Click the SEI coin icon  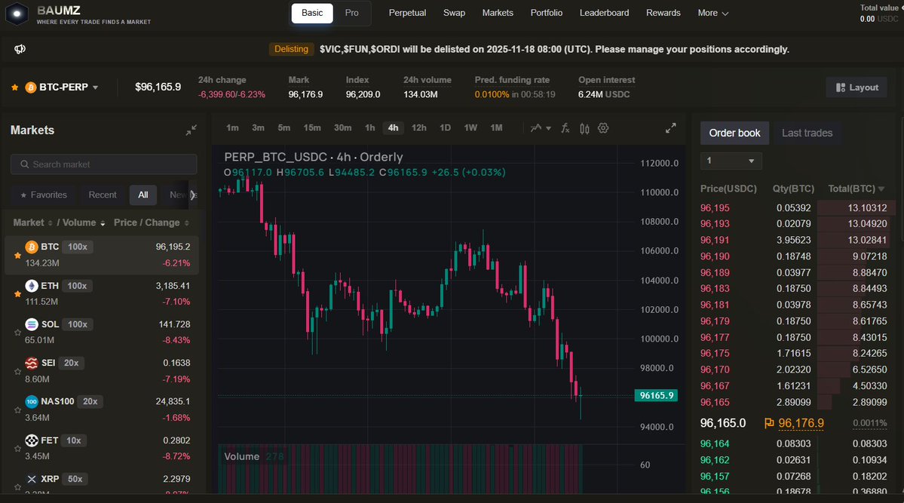click(x=32, y=363)
